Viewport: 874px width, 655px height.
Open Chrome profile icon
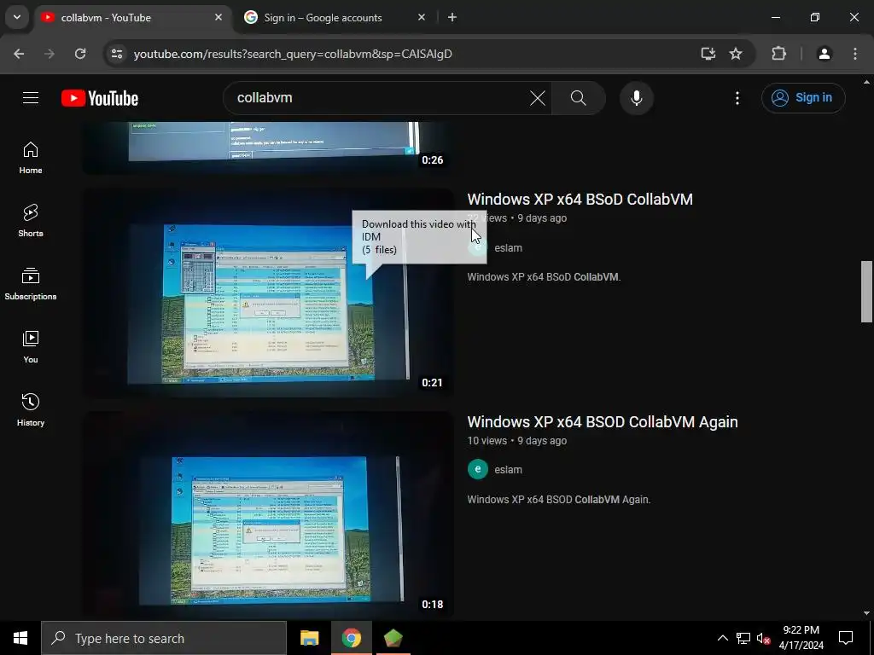tap(824, 54)
